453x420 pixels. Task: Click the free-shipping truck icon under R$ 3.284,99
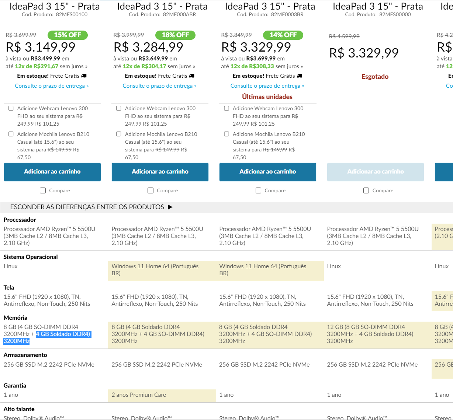(191, 76)
